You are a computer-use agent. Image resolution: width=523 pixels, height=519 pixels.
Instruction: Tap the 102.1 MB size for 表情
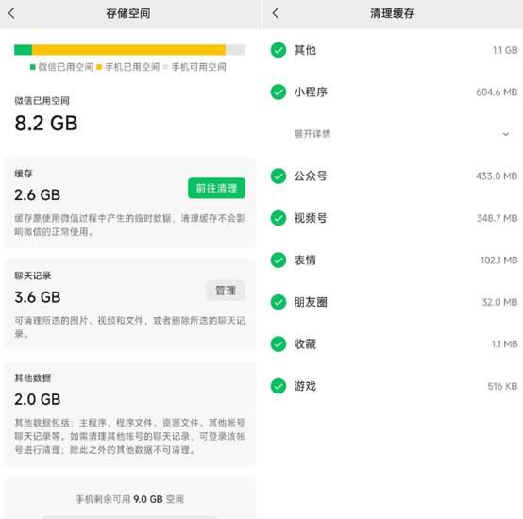499,260
